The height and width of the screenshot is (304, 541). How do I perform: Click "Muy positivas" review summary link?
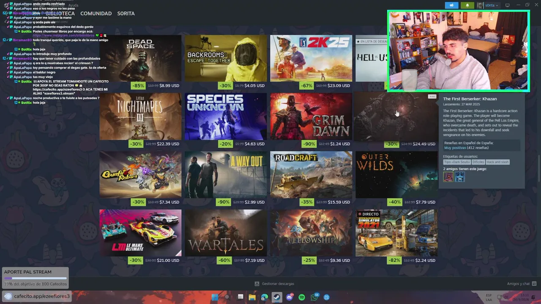click(455, 148)
